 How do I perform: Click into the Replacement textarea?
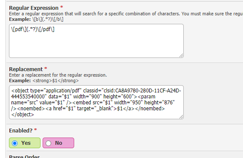96,102
